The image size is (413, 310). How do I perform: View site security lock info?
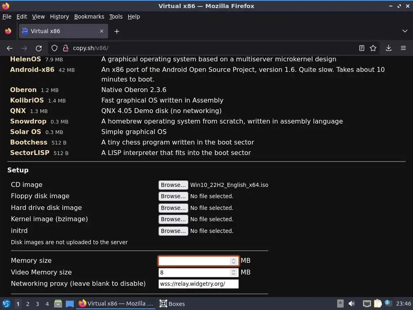click(x=66, y=48)
